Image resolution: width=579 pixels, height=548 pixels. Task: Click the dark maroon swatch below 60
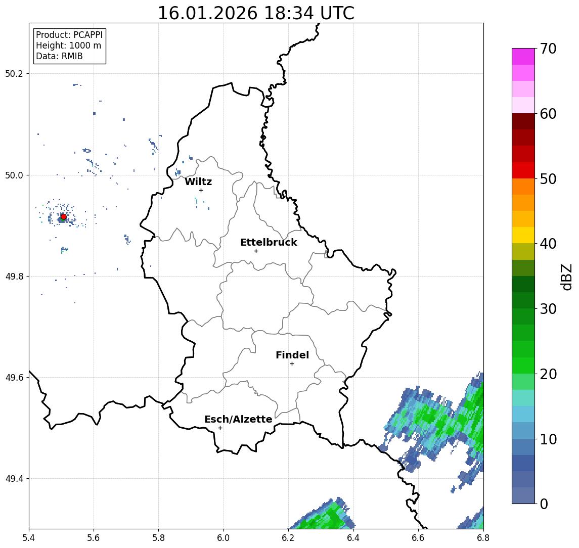pyautogui.click(x=523, y=121)
